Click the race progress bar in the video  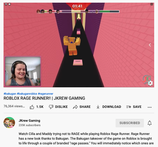coord(78,11)
